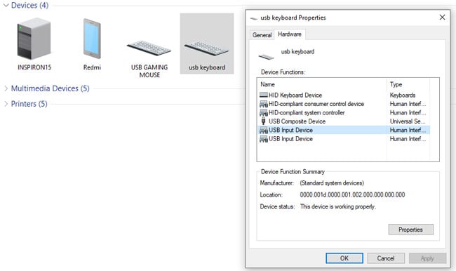Select the USB GAMING MOUSE device icon
The height and width of the screenshot is (271, 456).
tap(149, 48)
